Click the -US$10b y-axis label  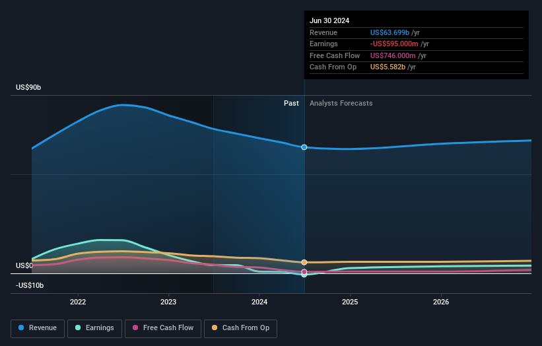click(30, 285)
